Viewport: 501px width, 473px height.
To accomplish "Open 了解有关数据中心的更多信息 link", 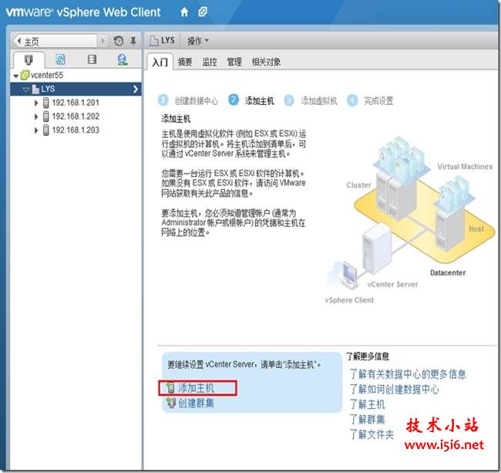I will coord(408,374).
